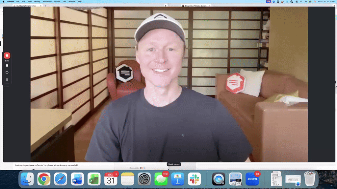Launch Safari from the Dock
337x189 pixels.
(61, 179)
